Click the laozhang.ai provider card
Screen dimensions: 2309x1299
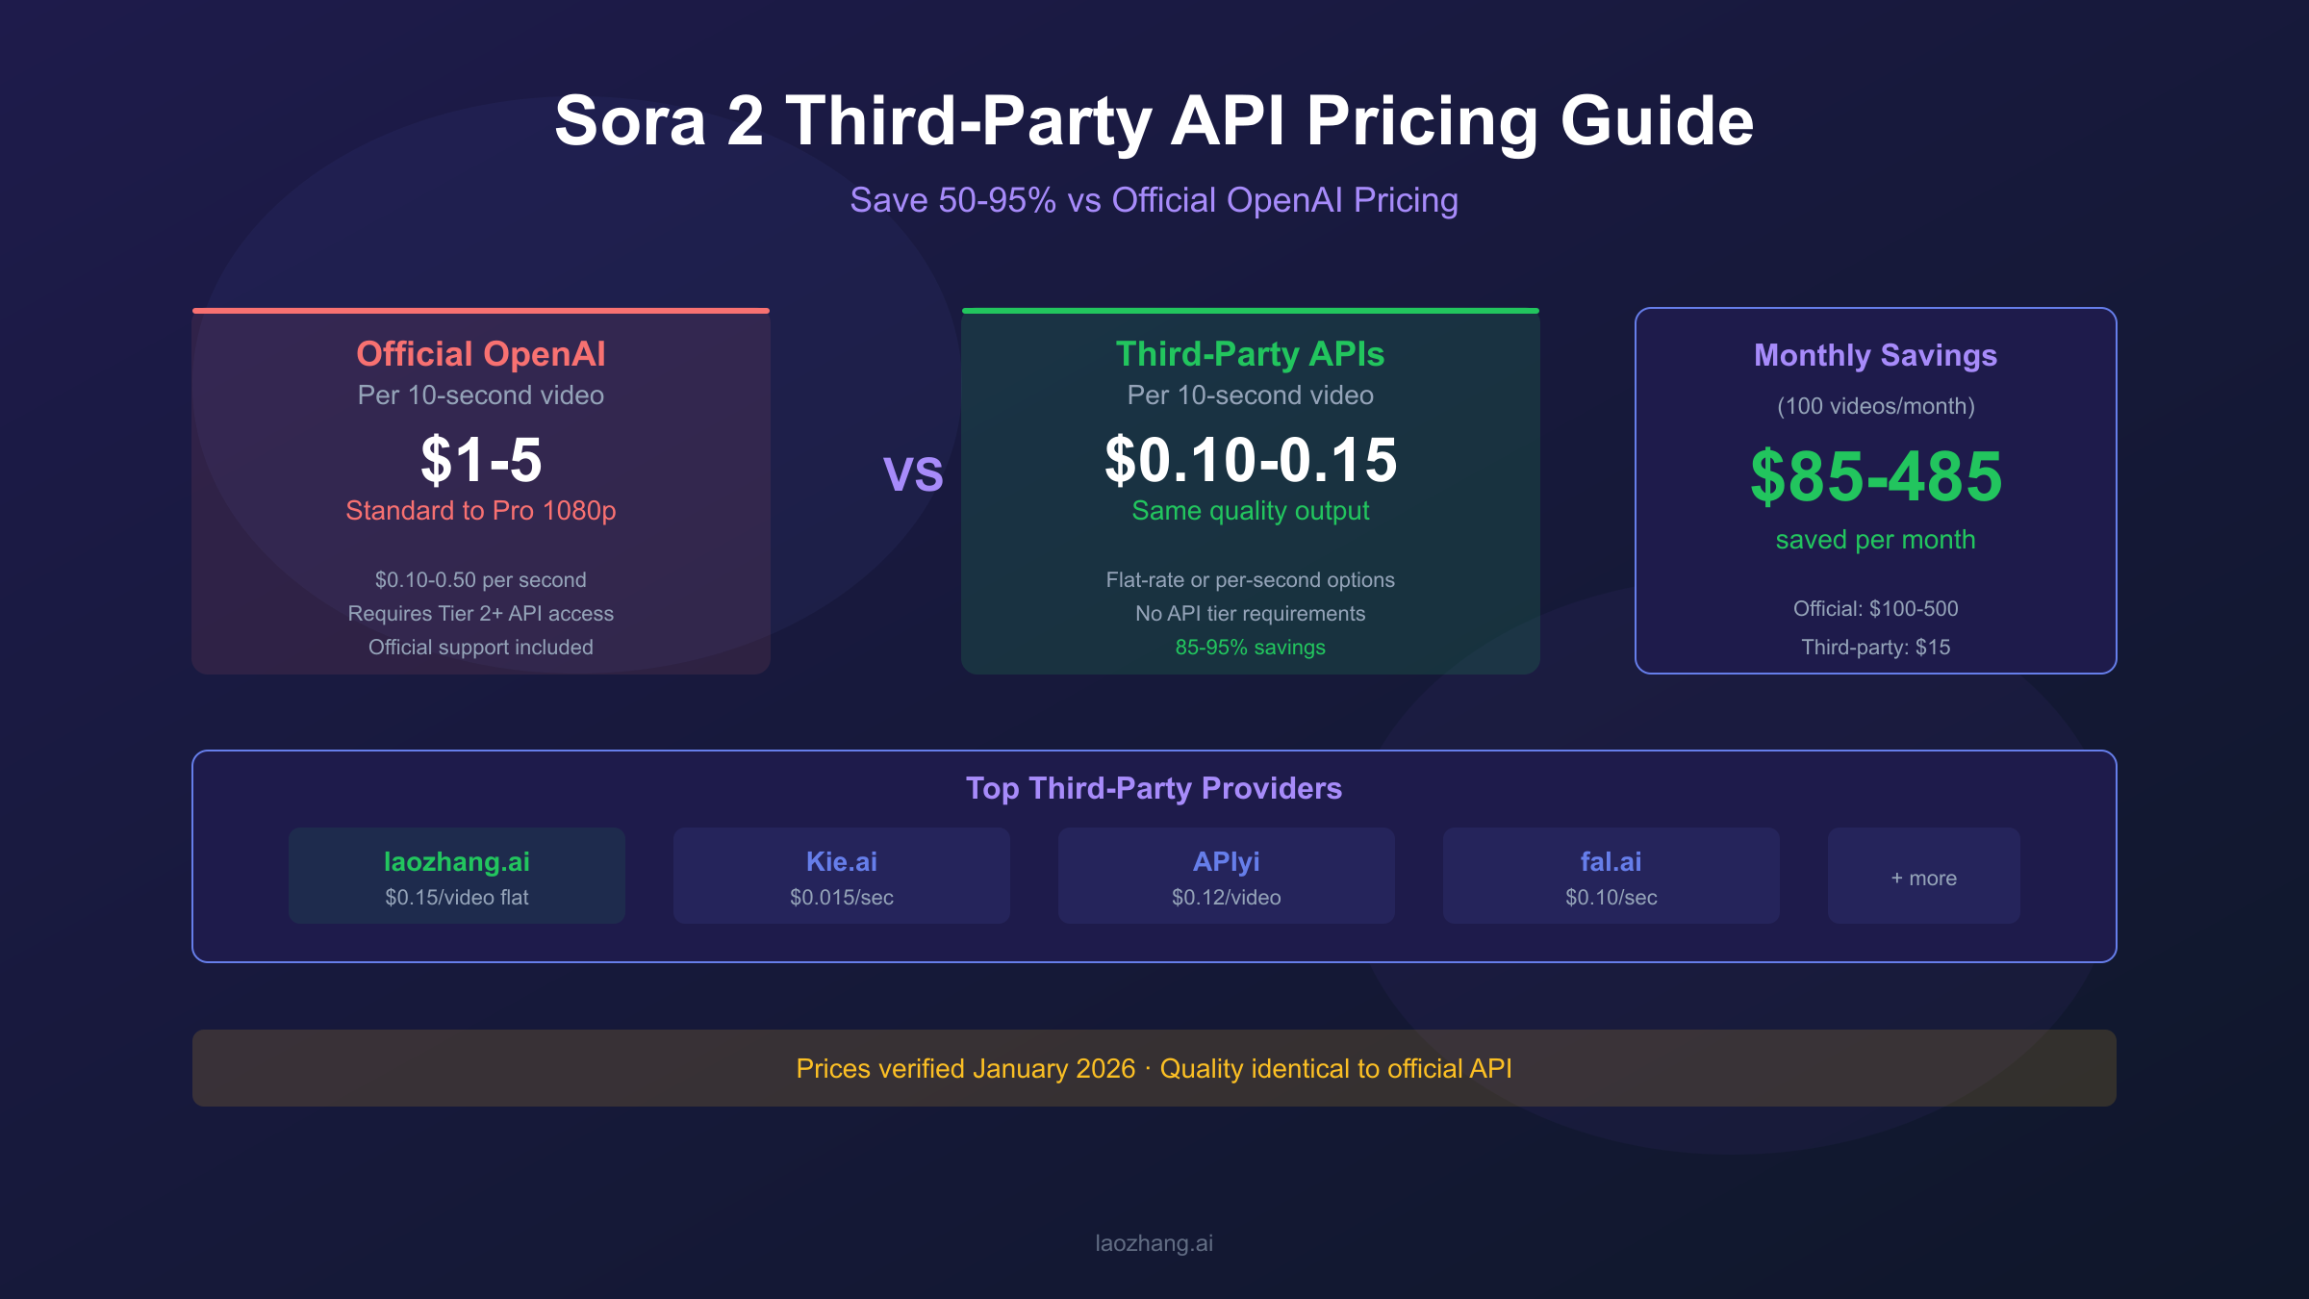click(457, 876)
